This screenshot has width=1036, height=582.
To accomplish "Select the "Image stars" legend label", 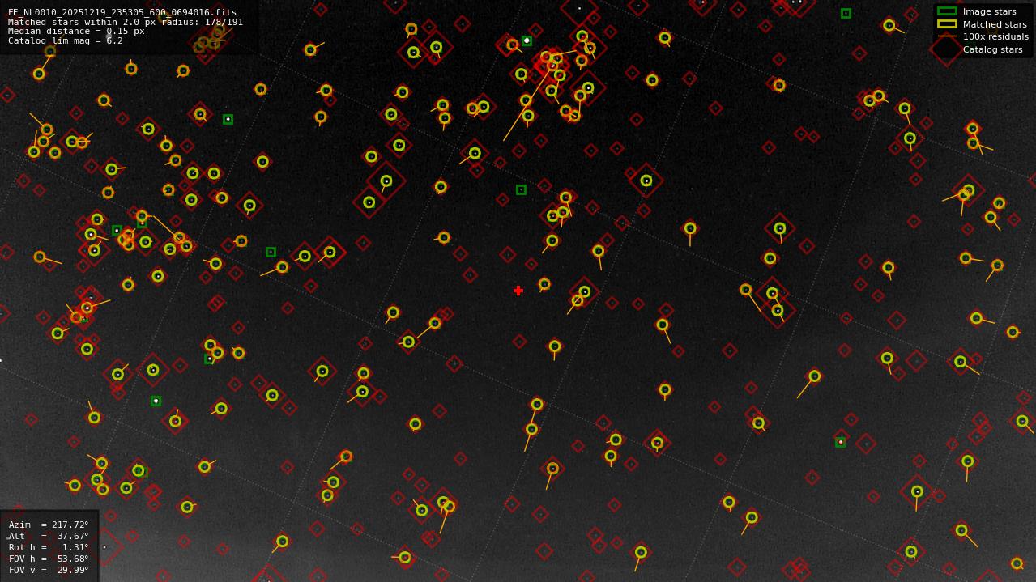I will click(x=989, y=11).
